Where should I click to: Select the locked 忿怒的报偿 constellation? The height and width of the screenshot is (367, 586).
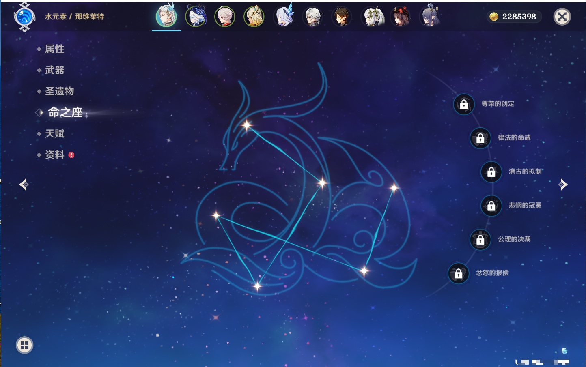[459, 273]
